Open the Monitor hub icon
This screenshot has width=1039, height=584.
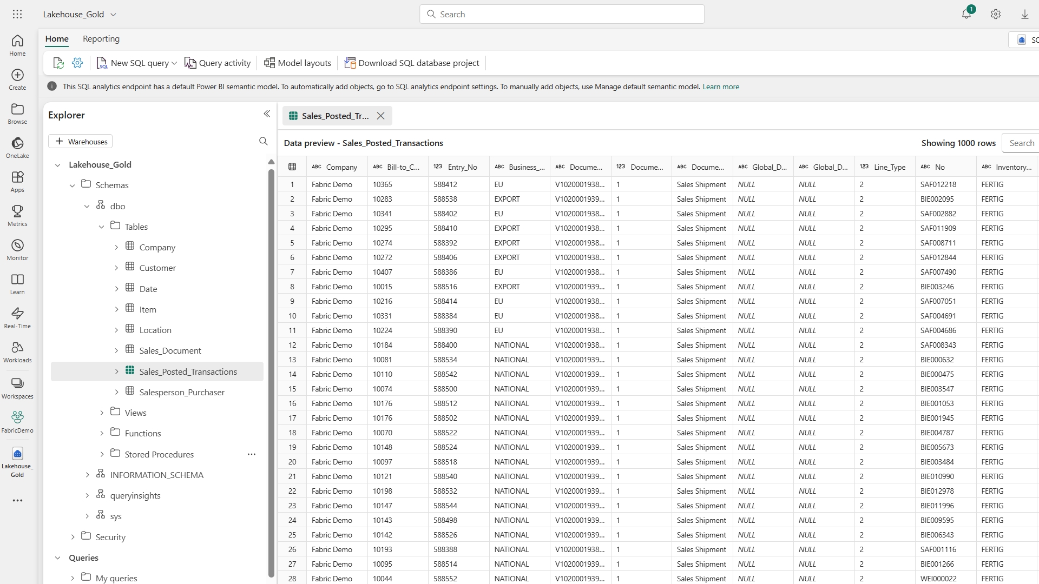click(17, 249)
